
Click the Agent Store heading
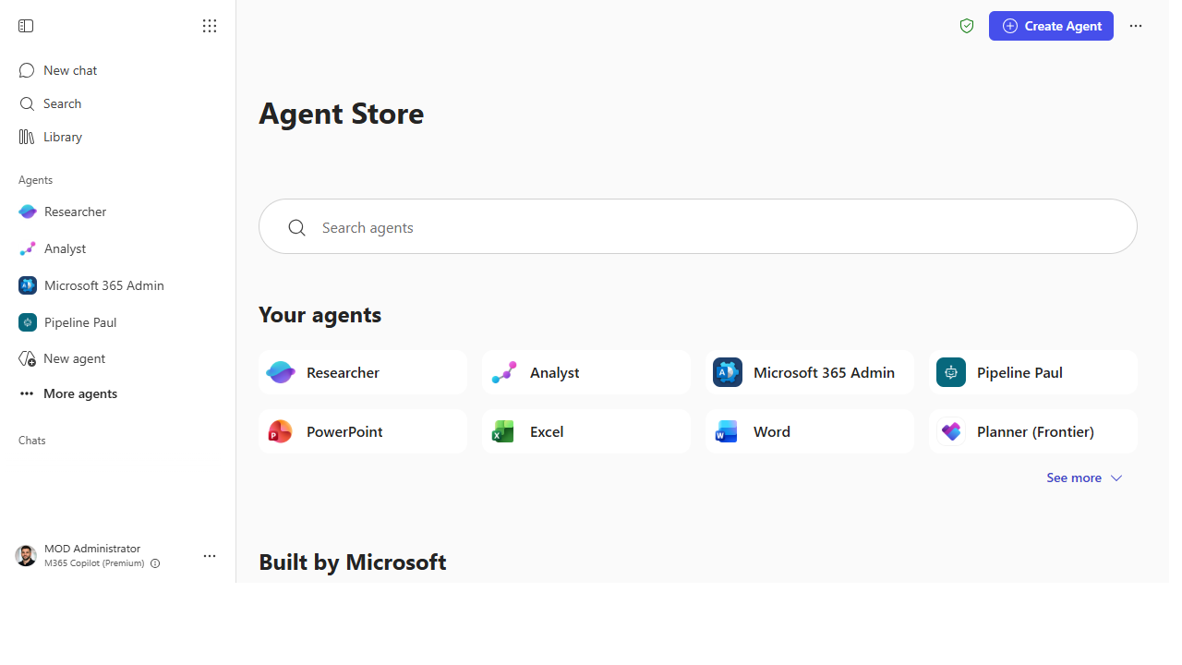pyautogui.click(x=342, y=114)
